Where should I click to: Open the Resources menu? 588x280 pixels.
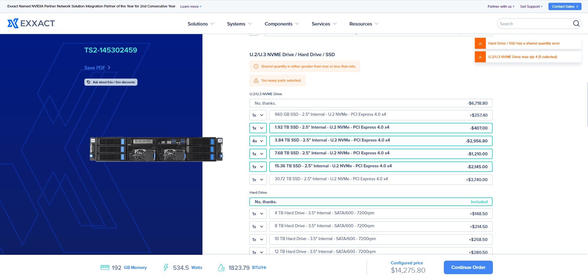point(364,24)
